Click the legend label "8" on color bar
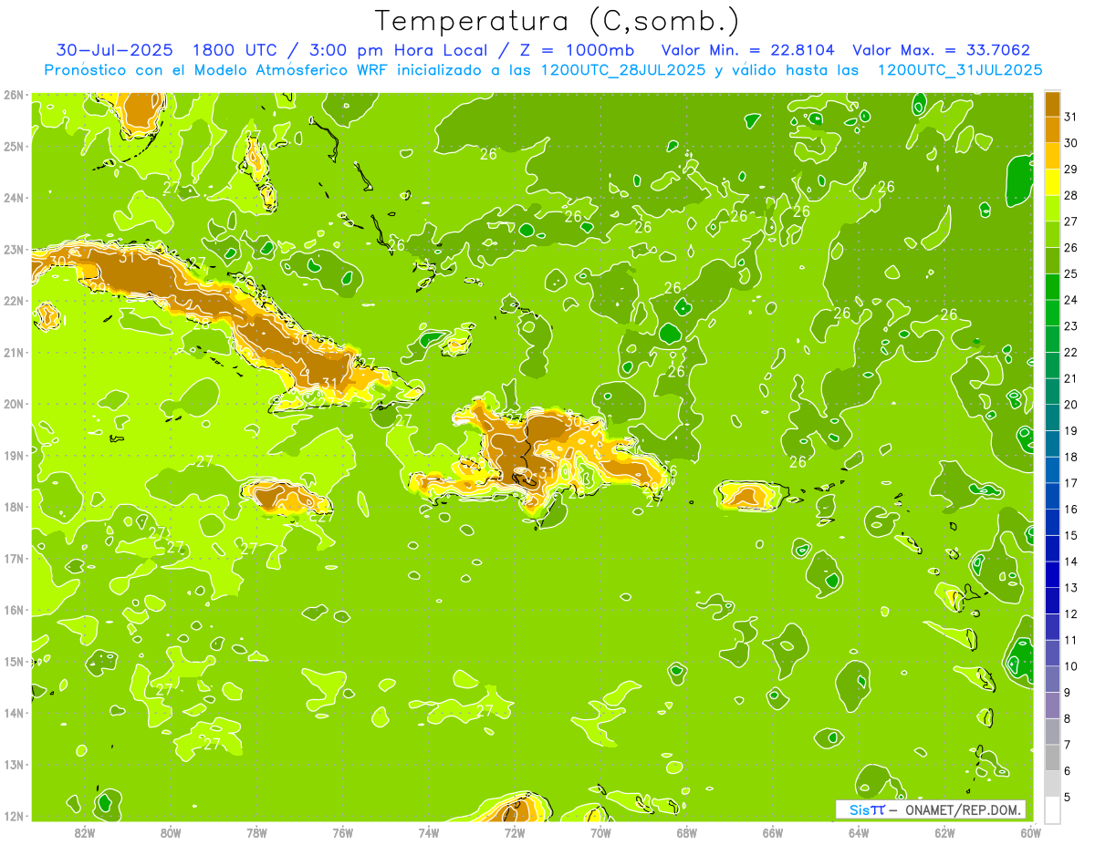This screenshot has width=1095, height=845. pos(1068,718)
